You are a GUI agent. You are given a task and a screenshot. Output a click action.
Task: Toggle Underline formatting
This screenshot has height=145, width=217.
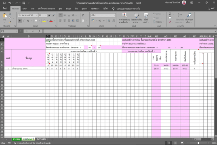click(x=28, y=21)
